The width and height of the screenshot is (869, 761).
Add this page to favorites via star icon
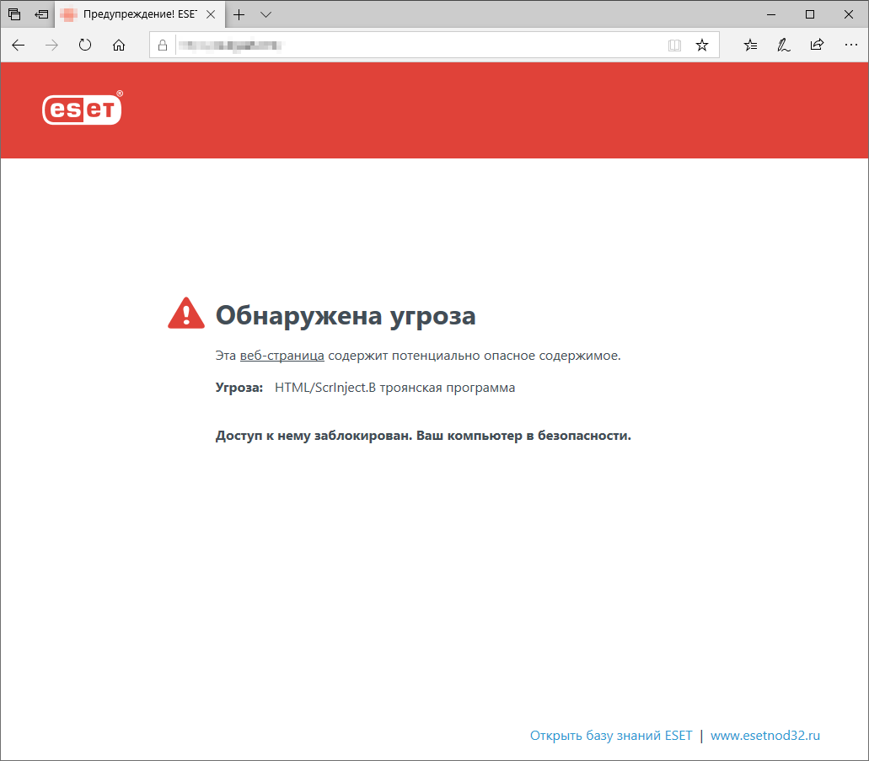[x=702, y=45]
